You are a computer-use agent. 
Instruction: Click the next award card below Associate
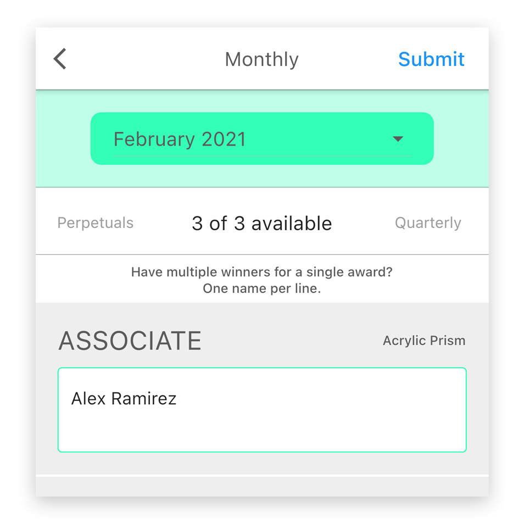(262, 487)
